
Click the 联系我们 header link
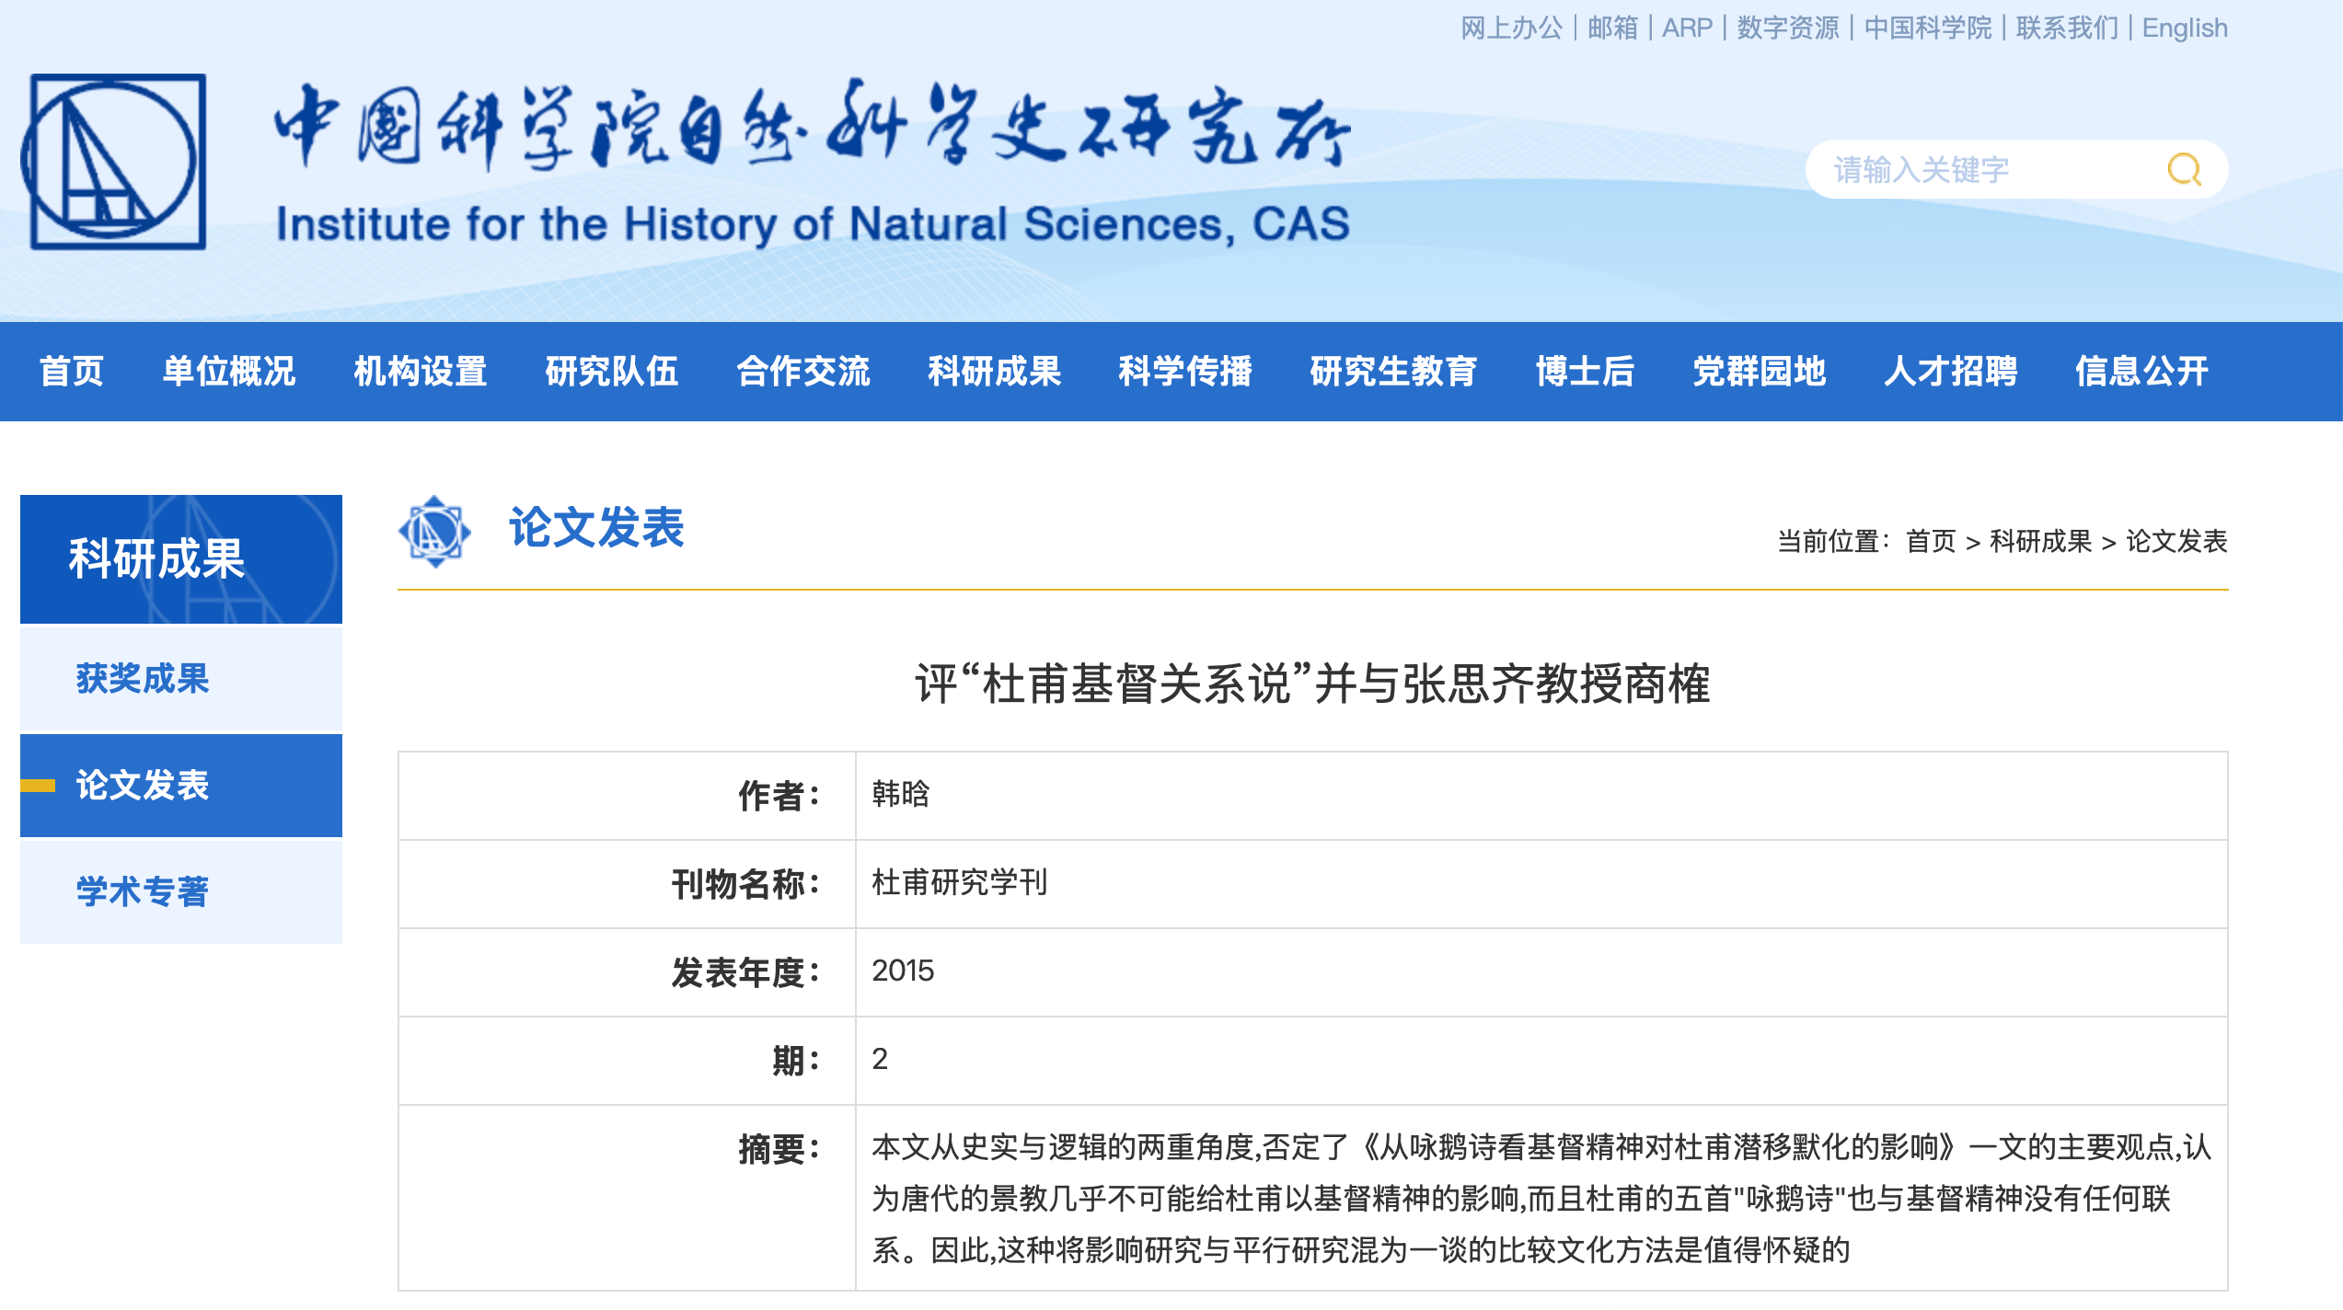pyautogui.click(x=2067, y=28)
